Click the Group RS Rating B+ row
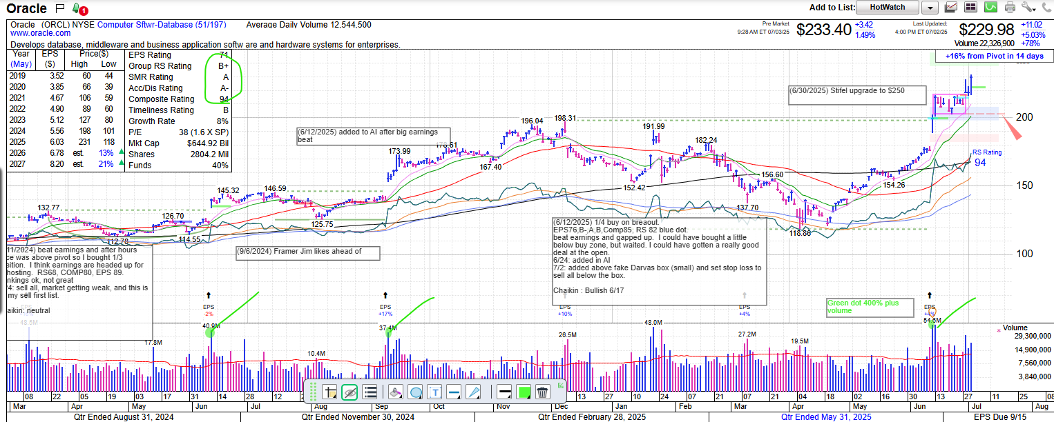The width and height of the screenshot is (1054, 422). pos(178,66)
